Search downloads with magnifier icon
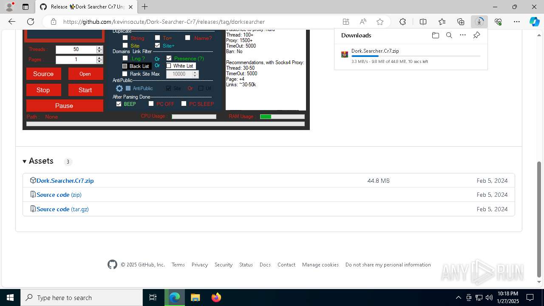The height and width of the screenshot is (306, 544). [x=449, y=35]
